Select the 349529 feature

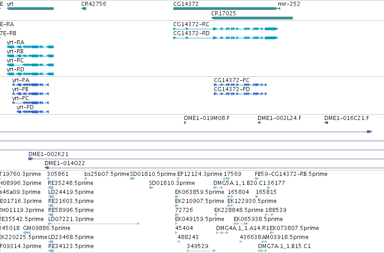point(201,251)
